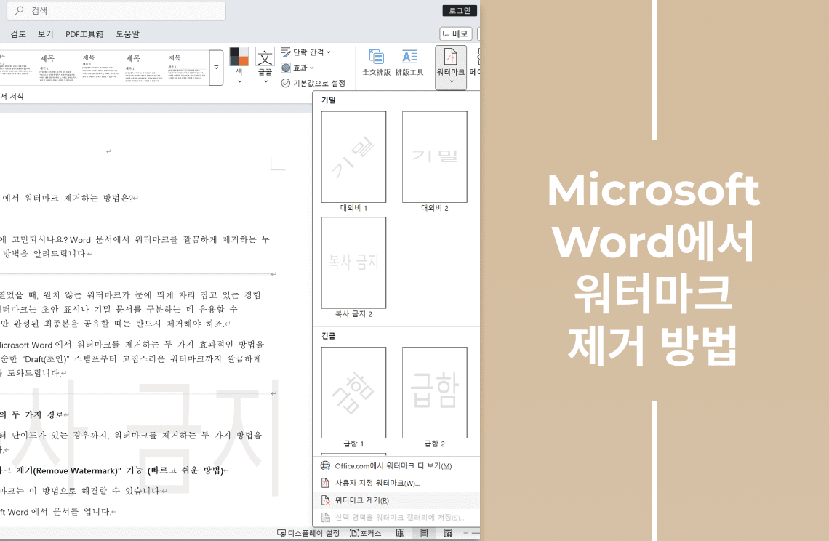Click the 효과 effects sphere icon

286,68
